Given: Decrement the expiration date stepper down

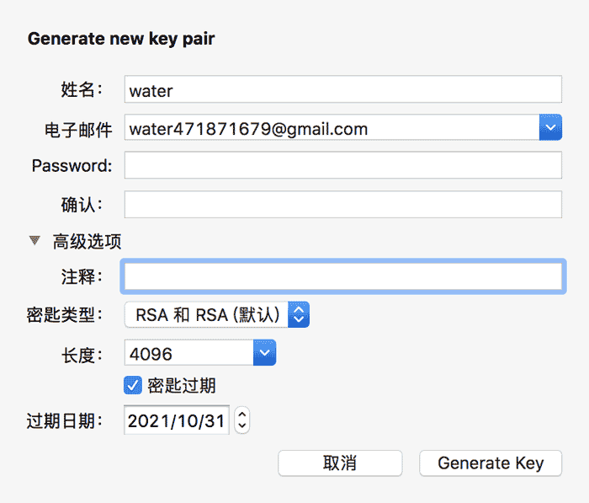Looking at the screenshot, I should point(242,426).
